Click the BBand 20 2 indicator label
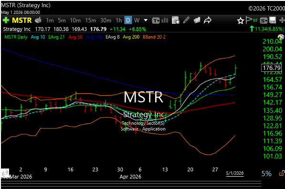The width and height of the screenshot is (285, 189). pos(154,37)
